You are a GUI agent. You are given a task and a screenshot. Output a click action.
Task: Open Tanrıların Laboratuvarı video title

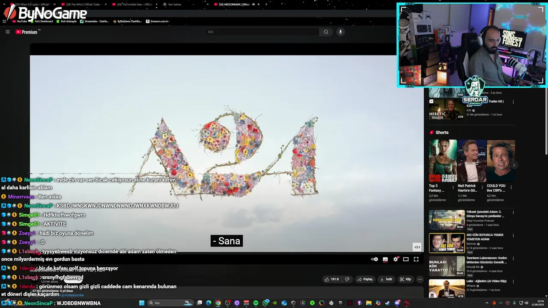486,260
